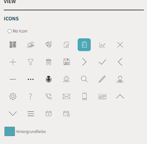Choose the chevron down arrow icon
Viewport: 147px width, 144px height.
coord(13,114)
